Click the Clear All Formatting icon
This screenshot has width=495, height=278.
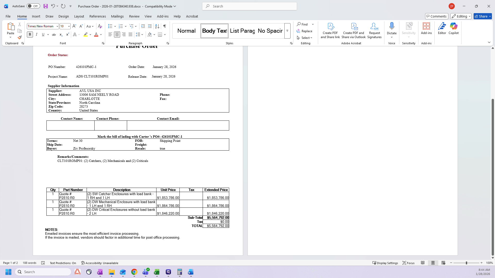(x=100, y=26)
